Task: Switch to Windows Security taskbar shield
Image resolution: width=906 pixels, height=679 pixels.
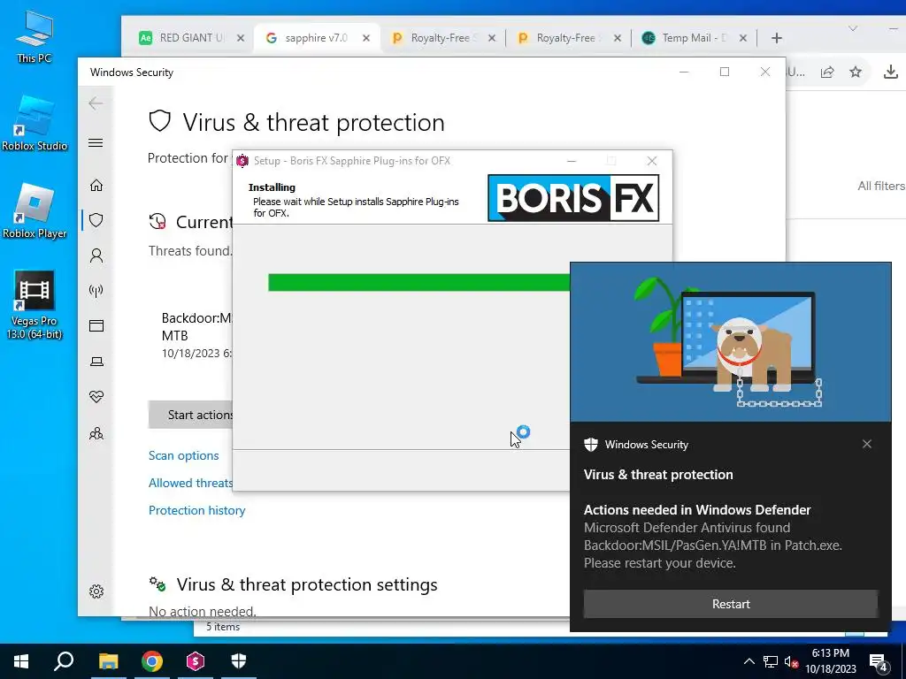Action: tap(239, 661)
